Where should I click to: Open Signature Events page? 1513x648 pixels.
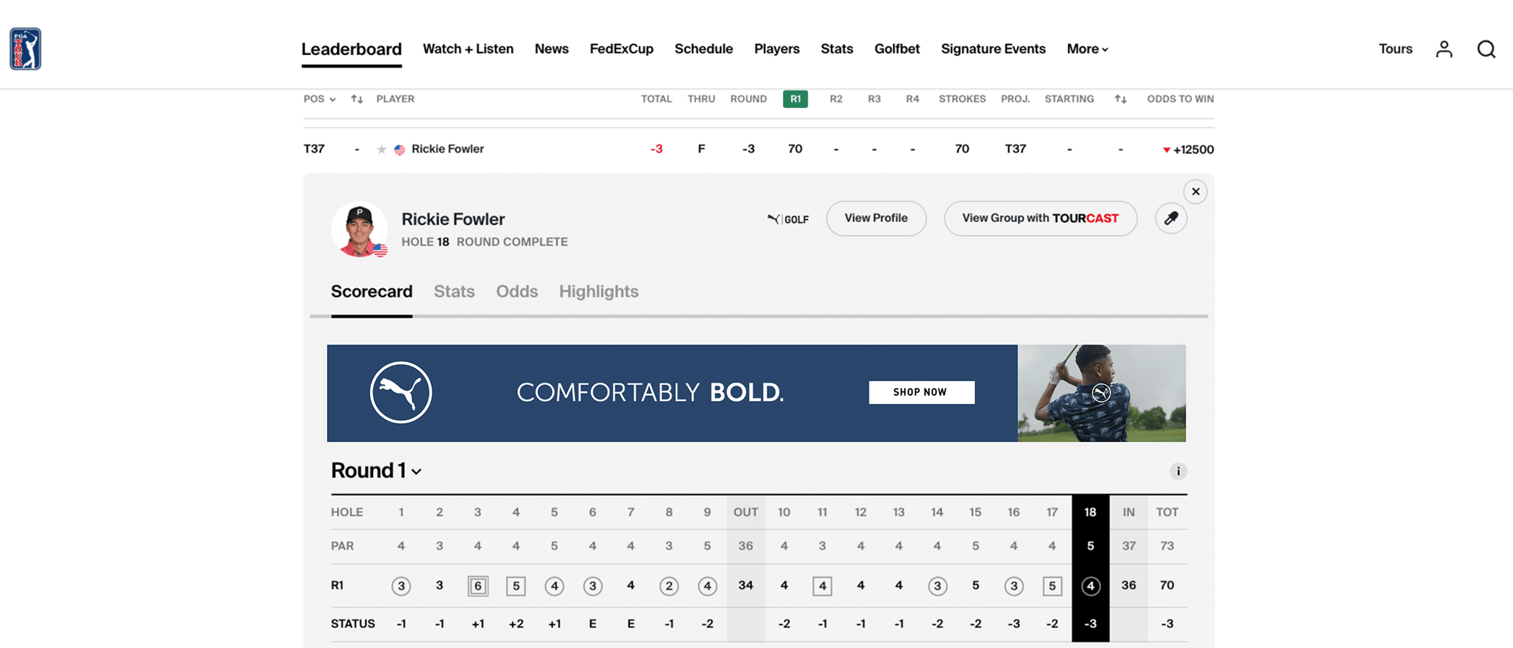993,49
